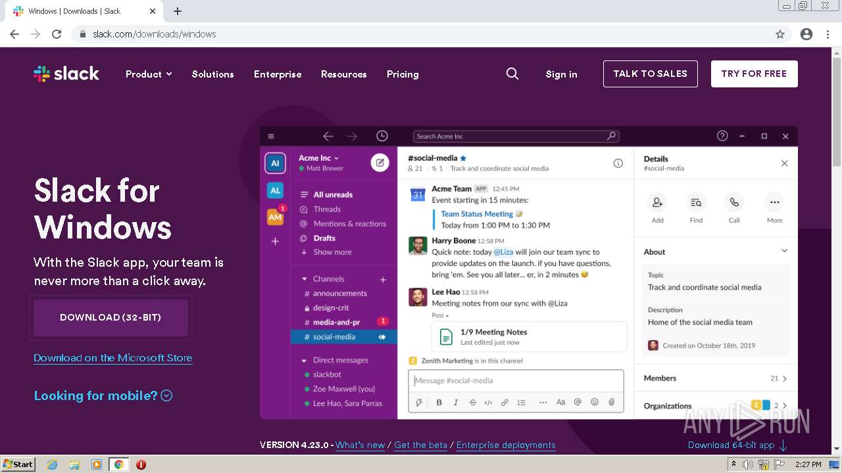Click the mention @ icon in message box
This screenshot has width=842, height=473.
(x=578, y=402)
